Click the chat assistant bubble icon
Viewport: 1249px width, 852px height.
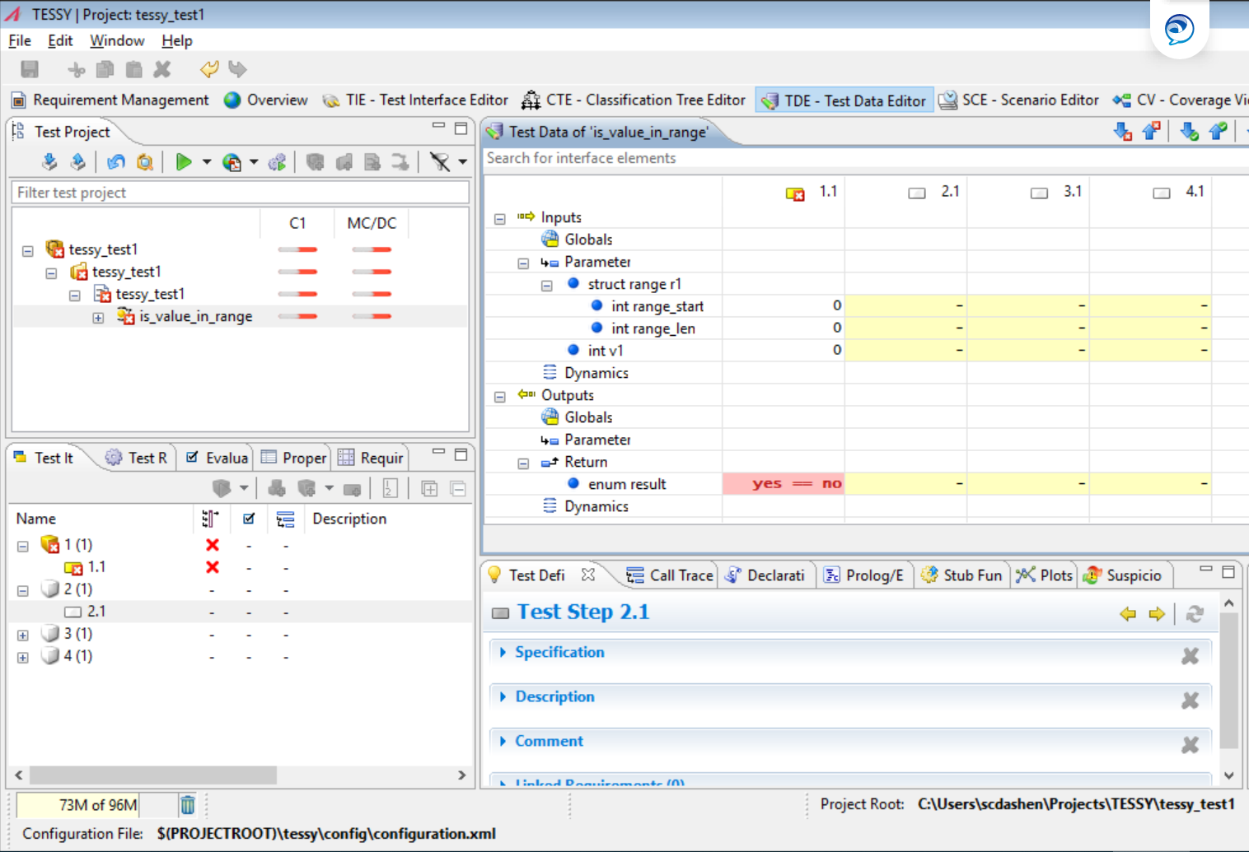tap(1179, 29)
